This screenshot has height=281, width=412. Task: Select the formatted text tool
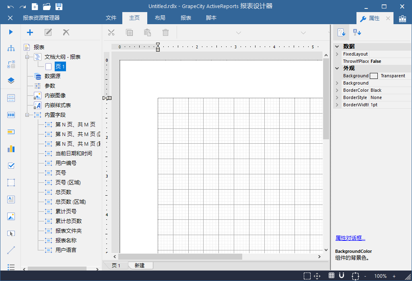click(x=11, y=200)
